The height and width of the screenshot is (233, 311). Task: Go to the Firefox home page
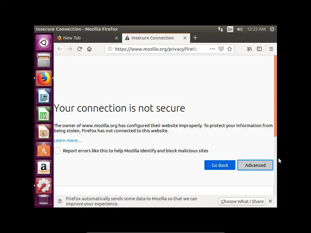point(89,49)
